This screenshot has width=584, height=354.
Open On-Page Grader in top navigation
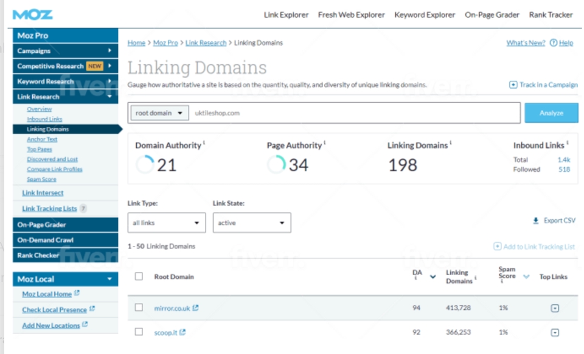(x=492, y=15)
